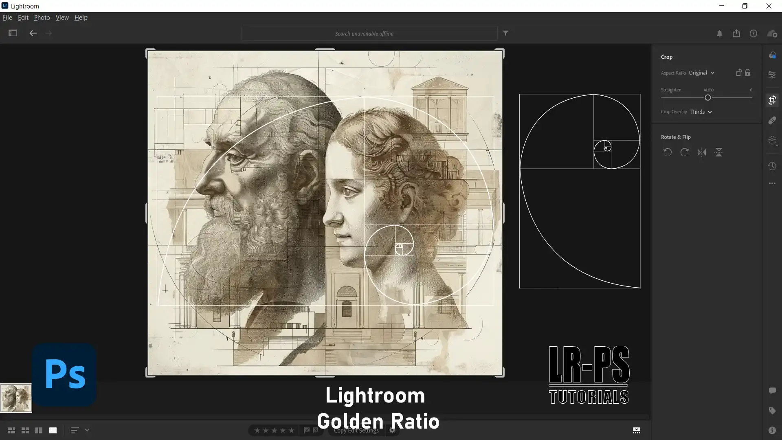
Task: Open the notifications bell
Action: [720, 33]
